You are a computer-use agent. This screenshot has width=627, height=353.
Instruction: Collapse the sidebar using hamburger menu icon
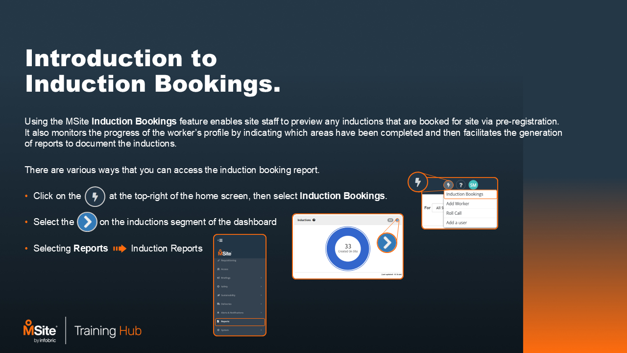click(220, 240)
